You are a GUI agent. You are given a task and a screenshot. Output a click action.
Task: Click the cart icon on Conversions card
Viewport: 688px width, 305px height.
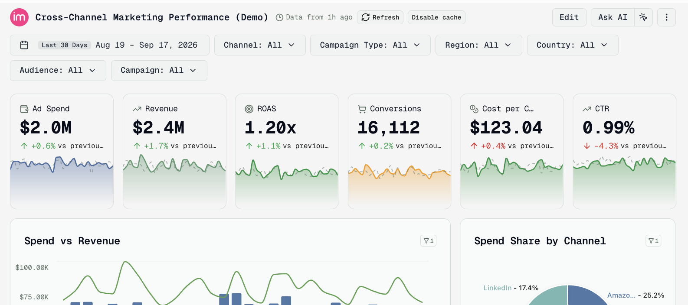click(362, 109)
